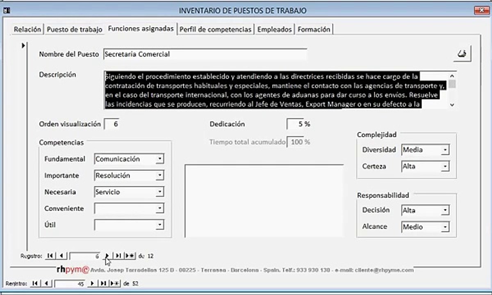Select the Funciones asignadas tab

click(x=141, y=29)
